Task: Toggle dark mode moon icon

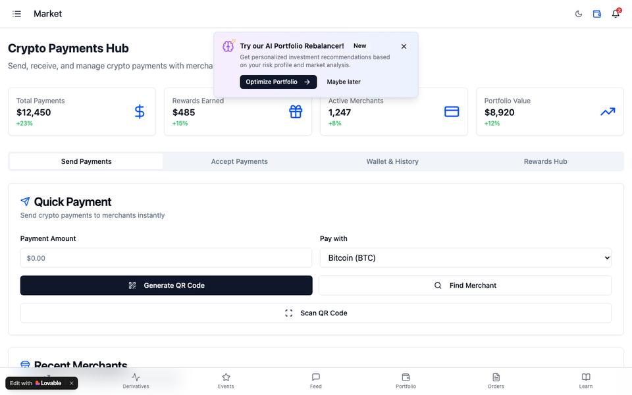Action: point(579,14)
